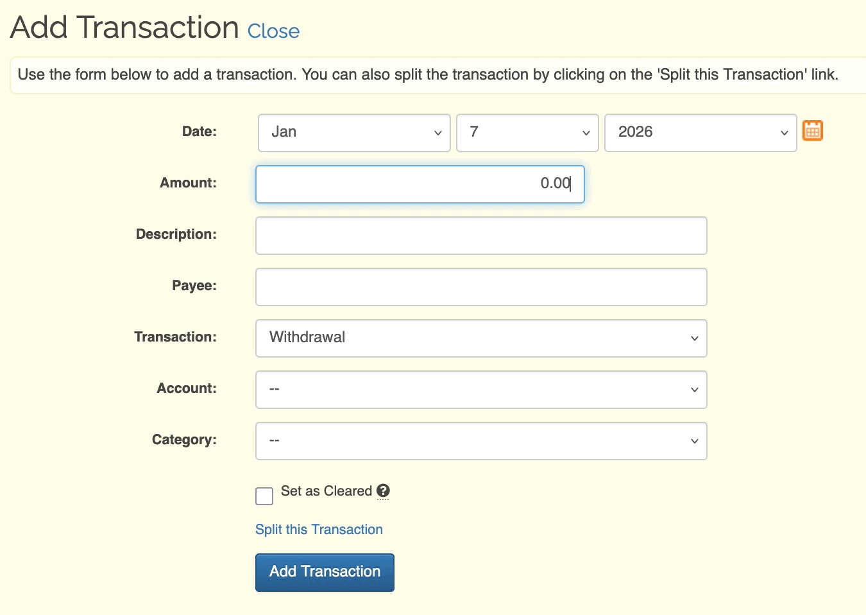Open the calendar date picker icon
This screenshot has height=615, width=866.
pyautogui.click(x=812, y=131)
